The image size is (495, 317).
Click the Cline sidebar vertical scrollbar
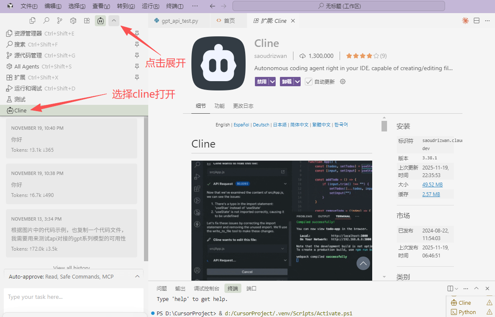click(146, 189)
